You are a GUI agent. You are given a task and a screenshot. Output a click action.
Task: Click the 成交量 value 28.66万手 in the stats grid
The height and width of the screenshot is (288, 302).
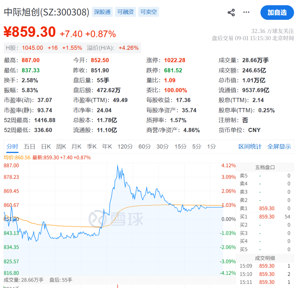(x=255, y=60)
